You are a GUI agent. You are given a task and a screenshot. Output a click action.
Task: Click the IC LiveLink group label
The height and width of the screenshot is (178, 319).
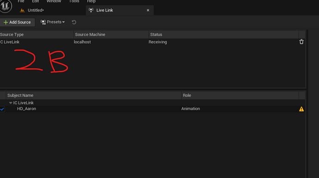24,103
